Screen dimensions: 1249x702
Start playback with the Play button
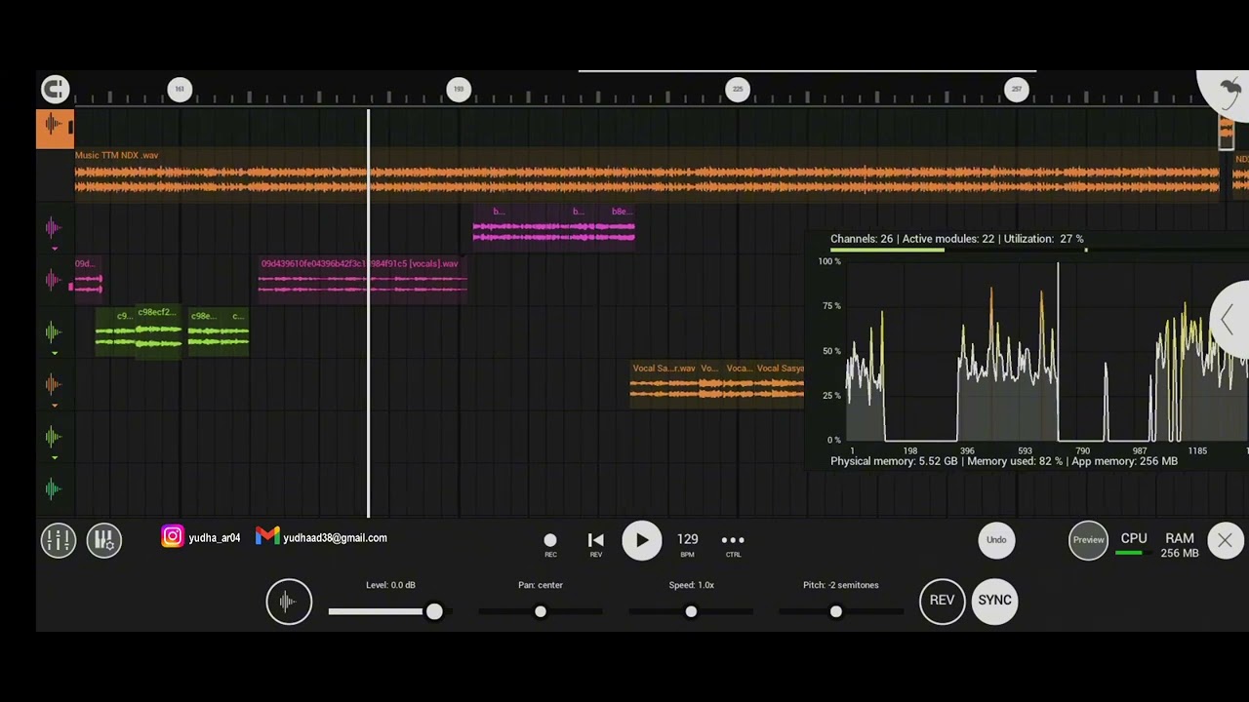coord(641,540)
